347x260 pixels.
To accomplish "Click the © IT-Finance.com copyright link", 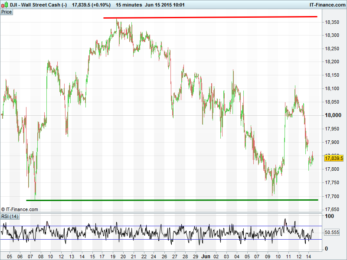I will coord(20,209).
